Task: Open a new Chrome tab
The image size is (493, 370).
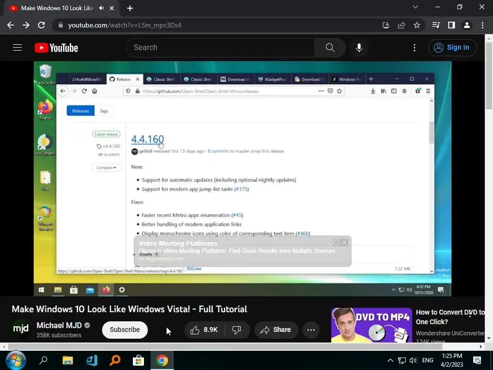Action: point(130,8)
